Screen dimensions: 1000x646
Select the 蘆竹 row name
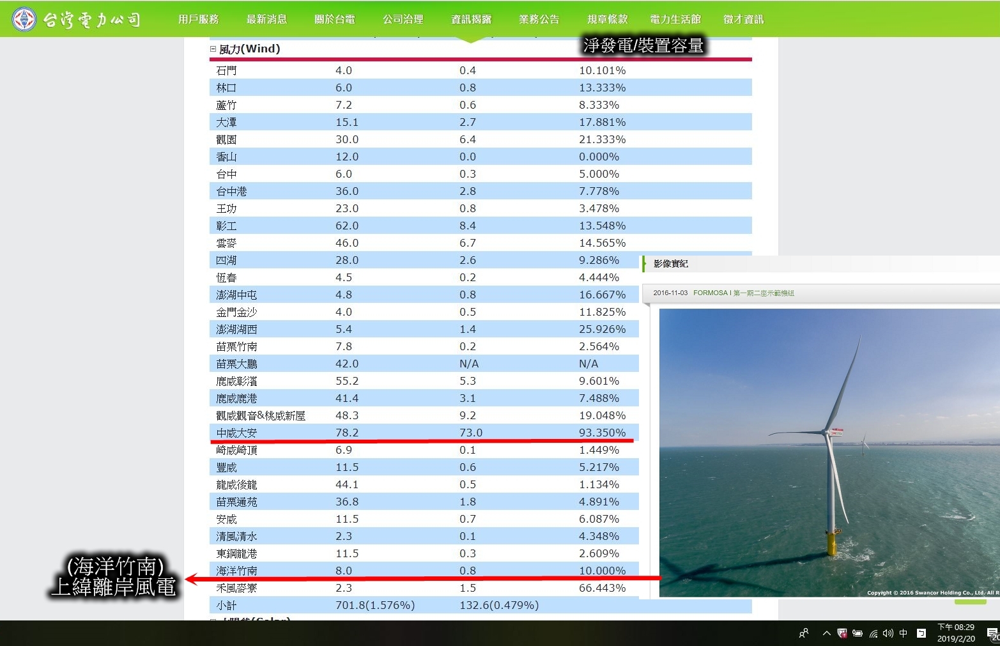click(226, 105)
